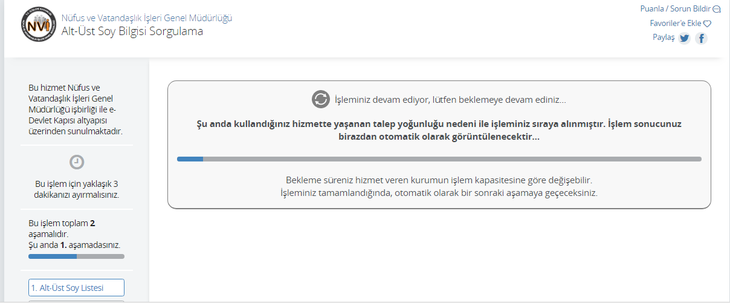Click the circular refresh icon in the waiting box
730x303 pixels.
tap(321, 99)
